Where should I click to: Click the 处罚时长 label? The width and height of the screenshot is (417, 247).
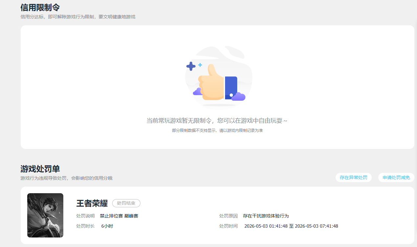tap(85, 226)
